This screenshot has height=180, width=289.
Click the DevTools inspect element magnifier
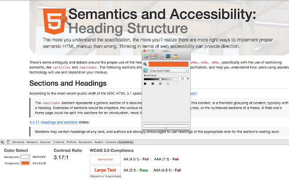[2, 142]
